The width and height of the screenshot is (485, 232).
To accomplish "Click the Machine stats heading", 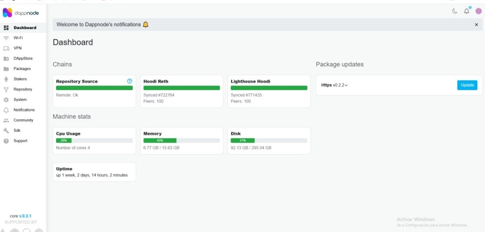I will [72, 117].
